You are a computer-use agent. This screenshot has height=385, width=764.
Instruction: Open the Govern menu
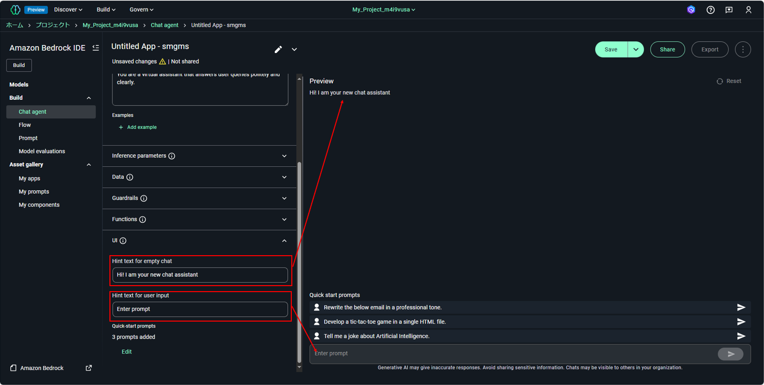click(141, 9)
